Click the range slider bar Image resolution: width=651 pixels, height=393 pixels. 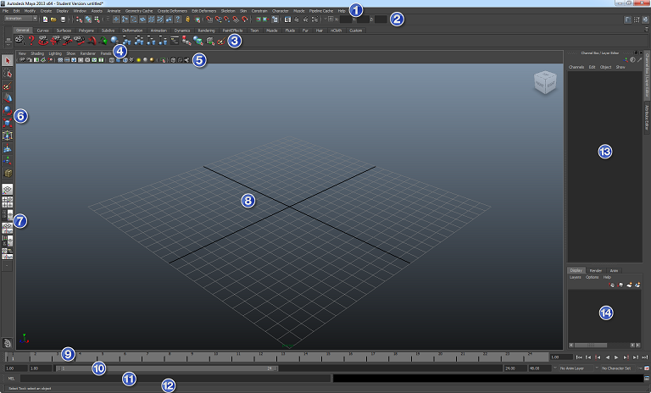(x=168, y=368)
